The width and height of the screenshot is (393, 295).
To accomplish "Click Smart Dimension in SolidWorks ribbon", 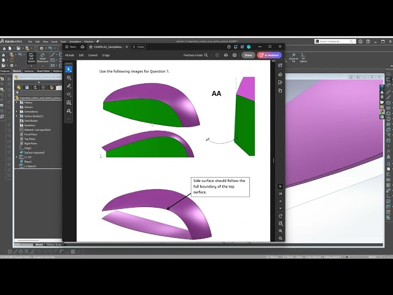I will (x=42, y=58).
